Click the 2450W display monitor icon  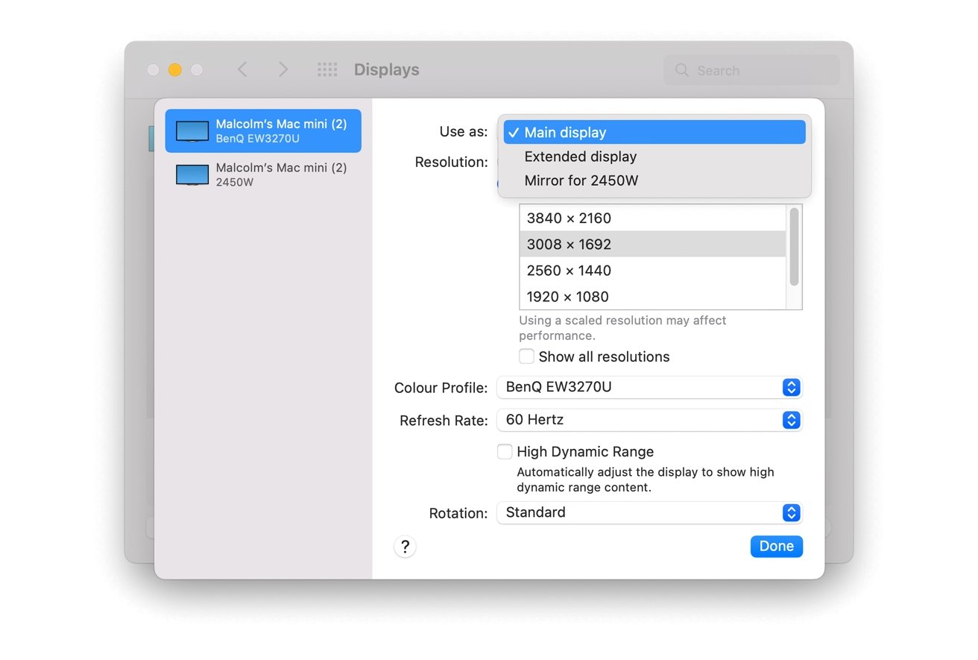192,174
